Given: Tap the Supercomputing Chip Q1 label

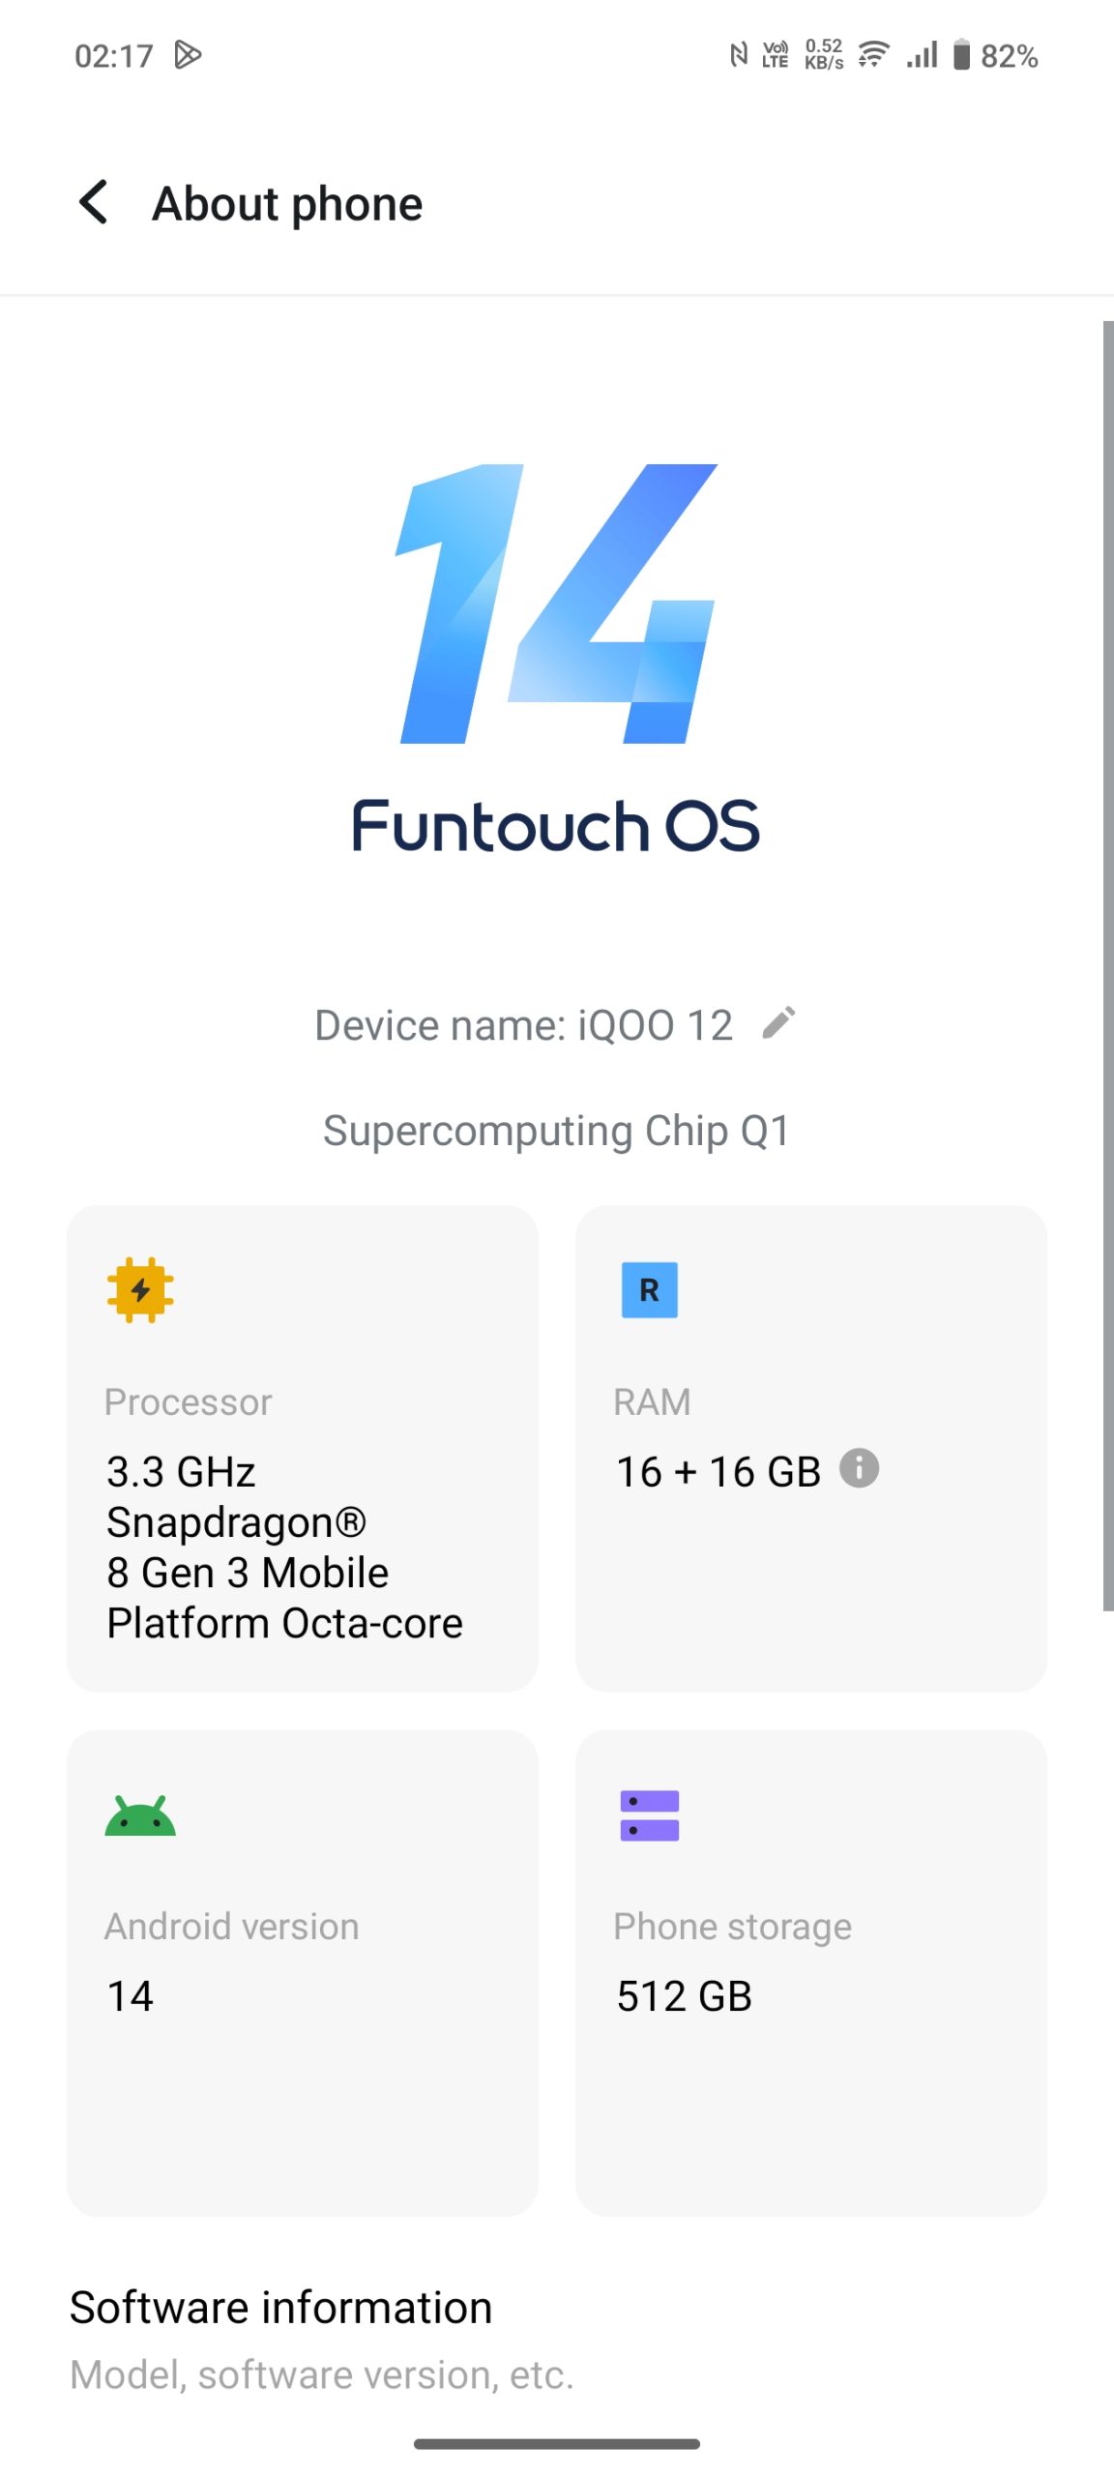Looking at the screenshot, I should coord(556,1131).
